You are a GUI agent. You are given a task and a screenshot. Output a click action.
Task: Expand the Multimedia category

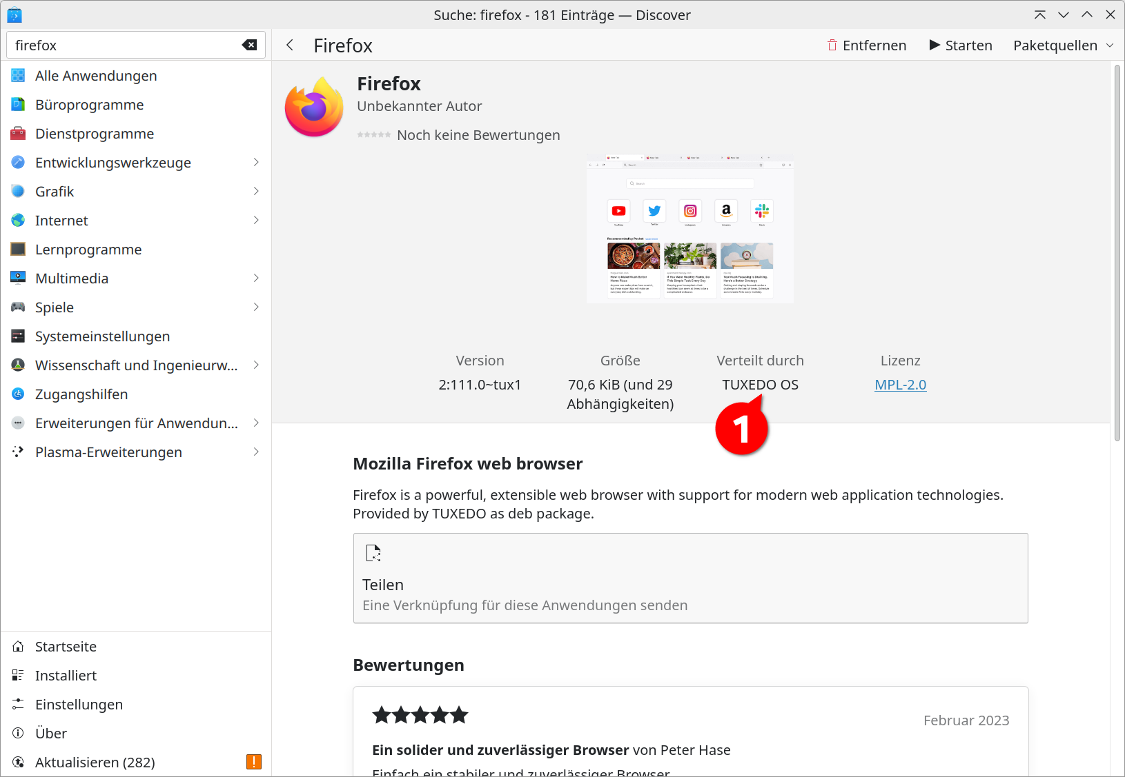click(x=256, y=278)
